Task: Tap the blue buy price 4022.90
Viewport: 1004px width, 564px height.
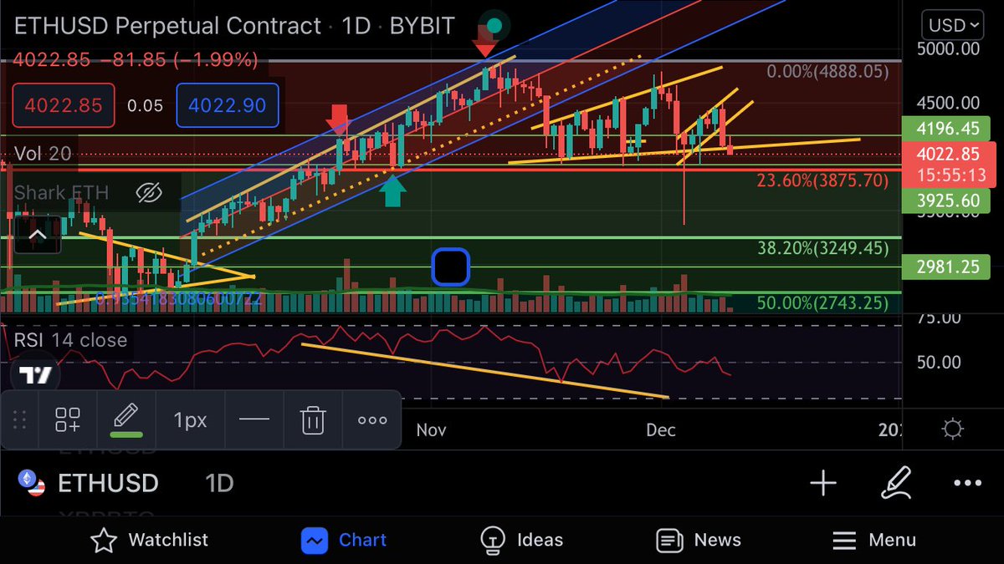Action: (227, 105)
